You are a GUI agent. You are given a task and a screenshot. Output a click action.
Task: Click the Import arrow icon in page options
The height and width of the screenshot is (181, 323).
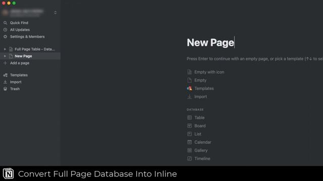click(x=190, y=97)
